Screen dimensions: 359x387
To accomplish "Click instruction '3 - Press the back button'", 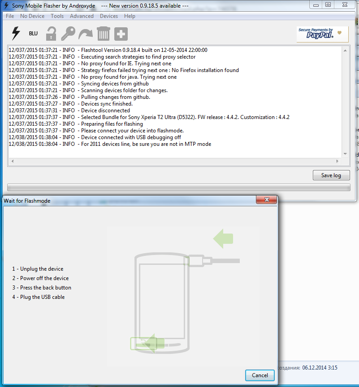I will [42, 288].
